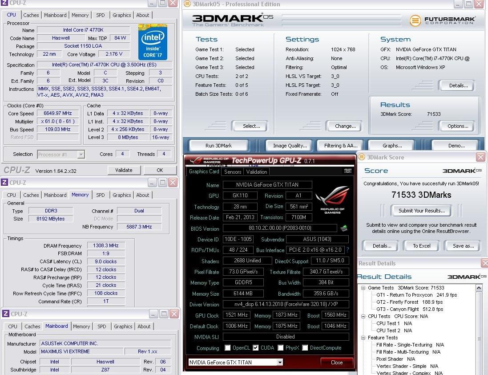Click the GPU Name field in GPU-Z
Screen dimensions: 488x375
click(x=267, y=185)
